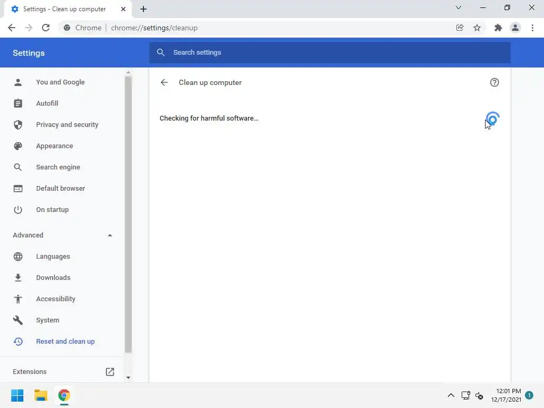Click the sidebar scroll up arrow
This screenshot has height=408, width=544.
point(128,72)
